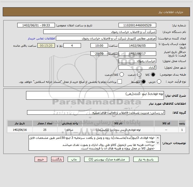Image resolution: width=193 pixels, height=187 pixels.
Task: Click the تاریخ نیاز column header
Action: 20,123
